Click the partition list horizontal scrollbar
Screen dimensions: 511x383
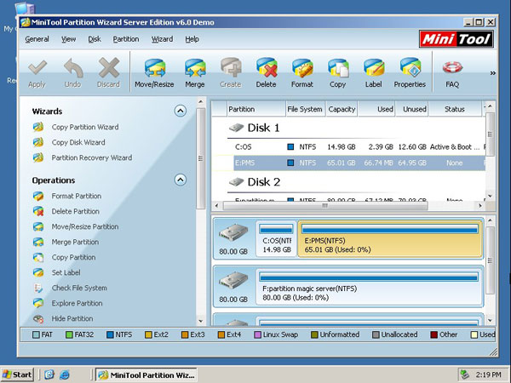pyautogui.click(x=325, y=206)
